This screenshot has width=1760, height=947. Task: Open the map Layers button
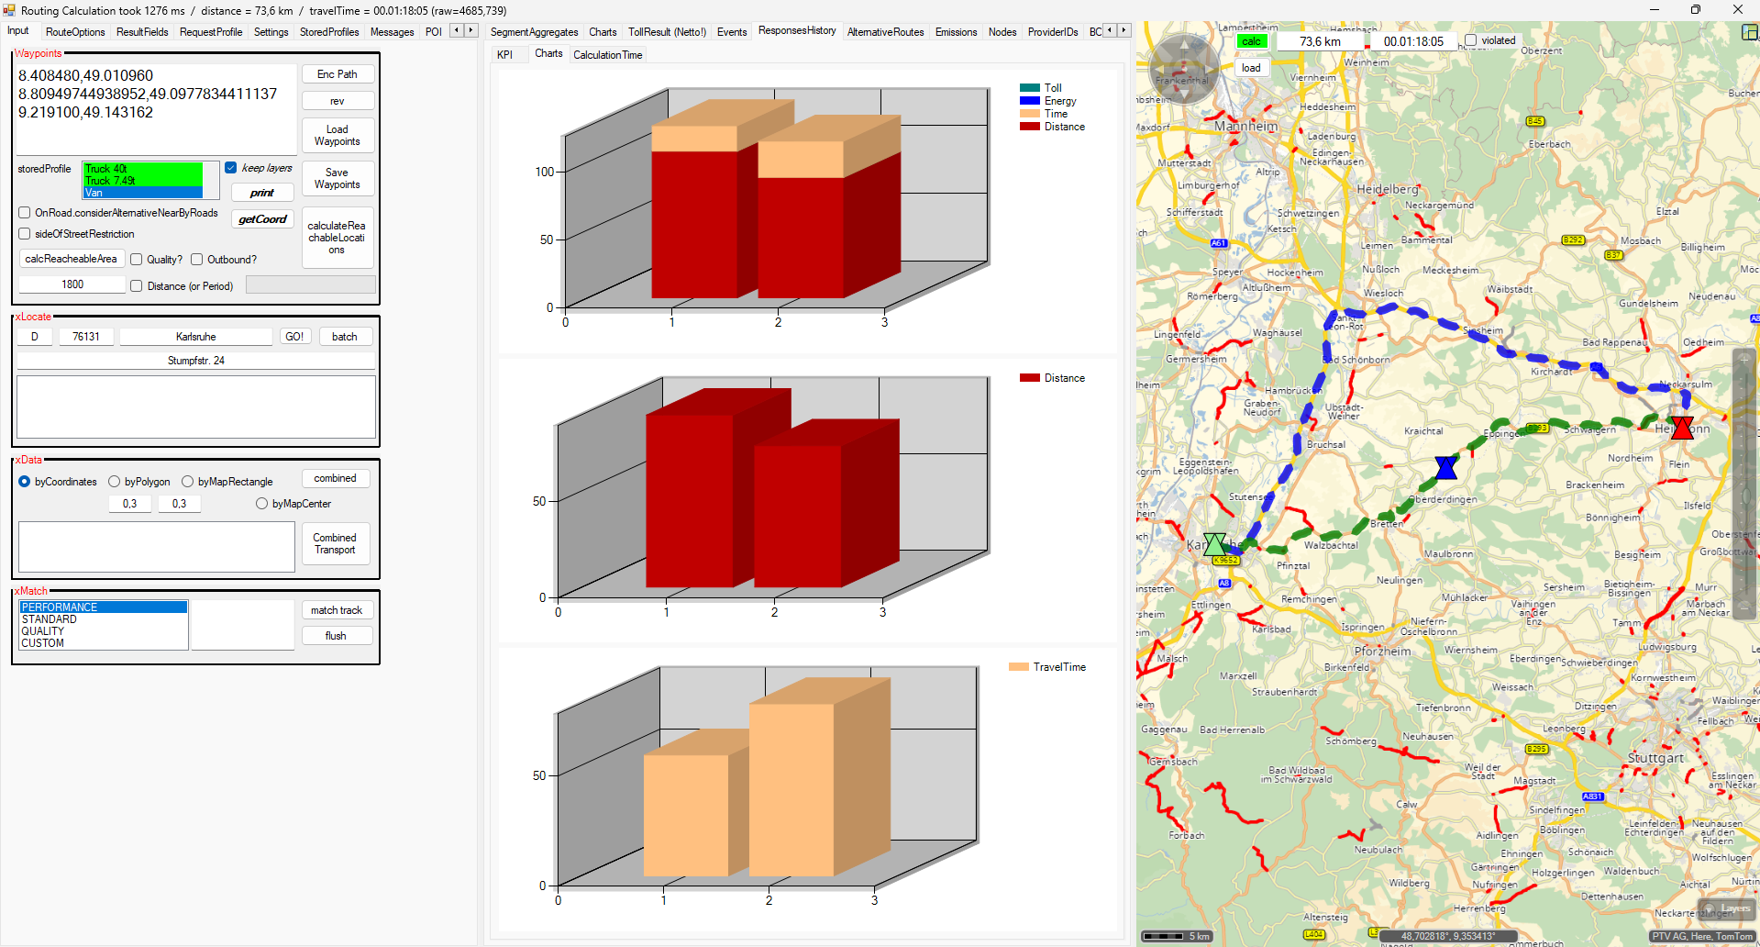coord(1727,908)
